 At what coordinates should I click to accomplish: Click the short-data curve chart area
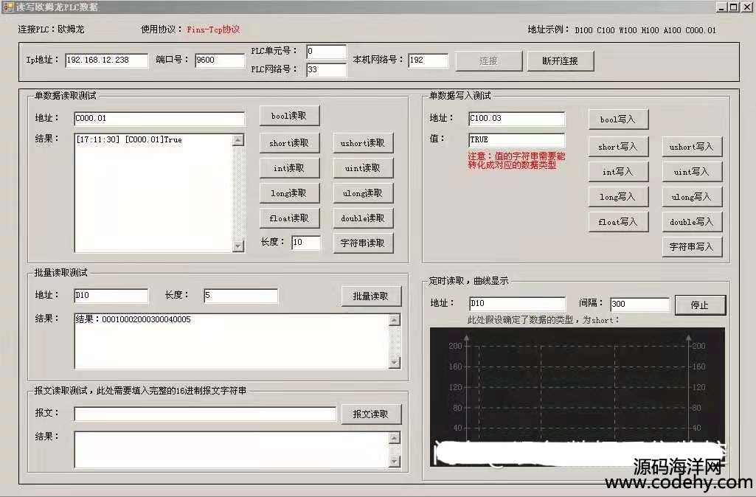click(x=577, y=397)
